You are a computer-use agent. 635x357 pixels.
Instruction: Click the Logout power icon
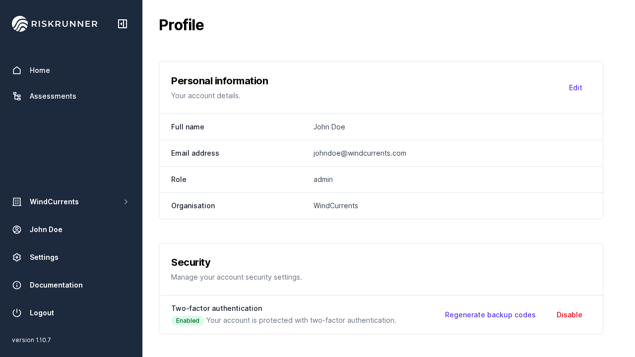pyautogui.click(x=17, y=313)
